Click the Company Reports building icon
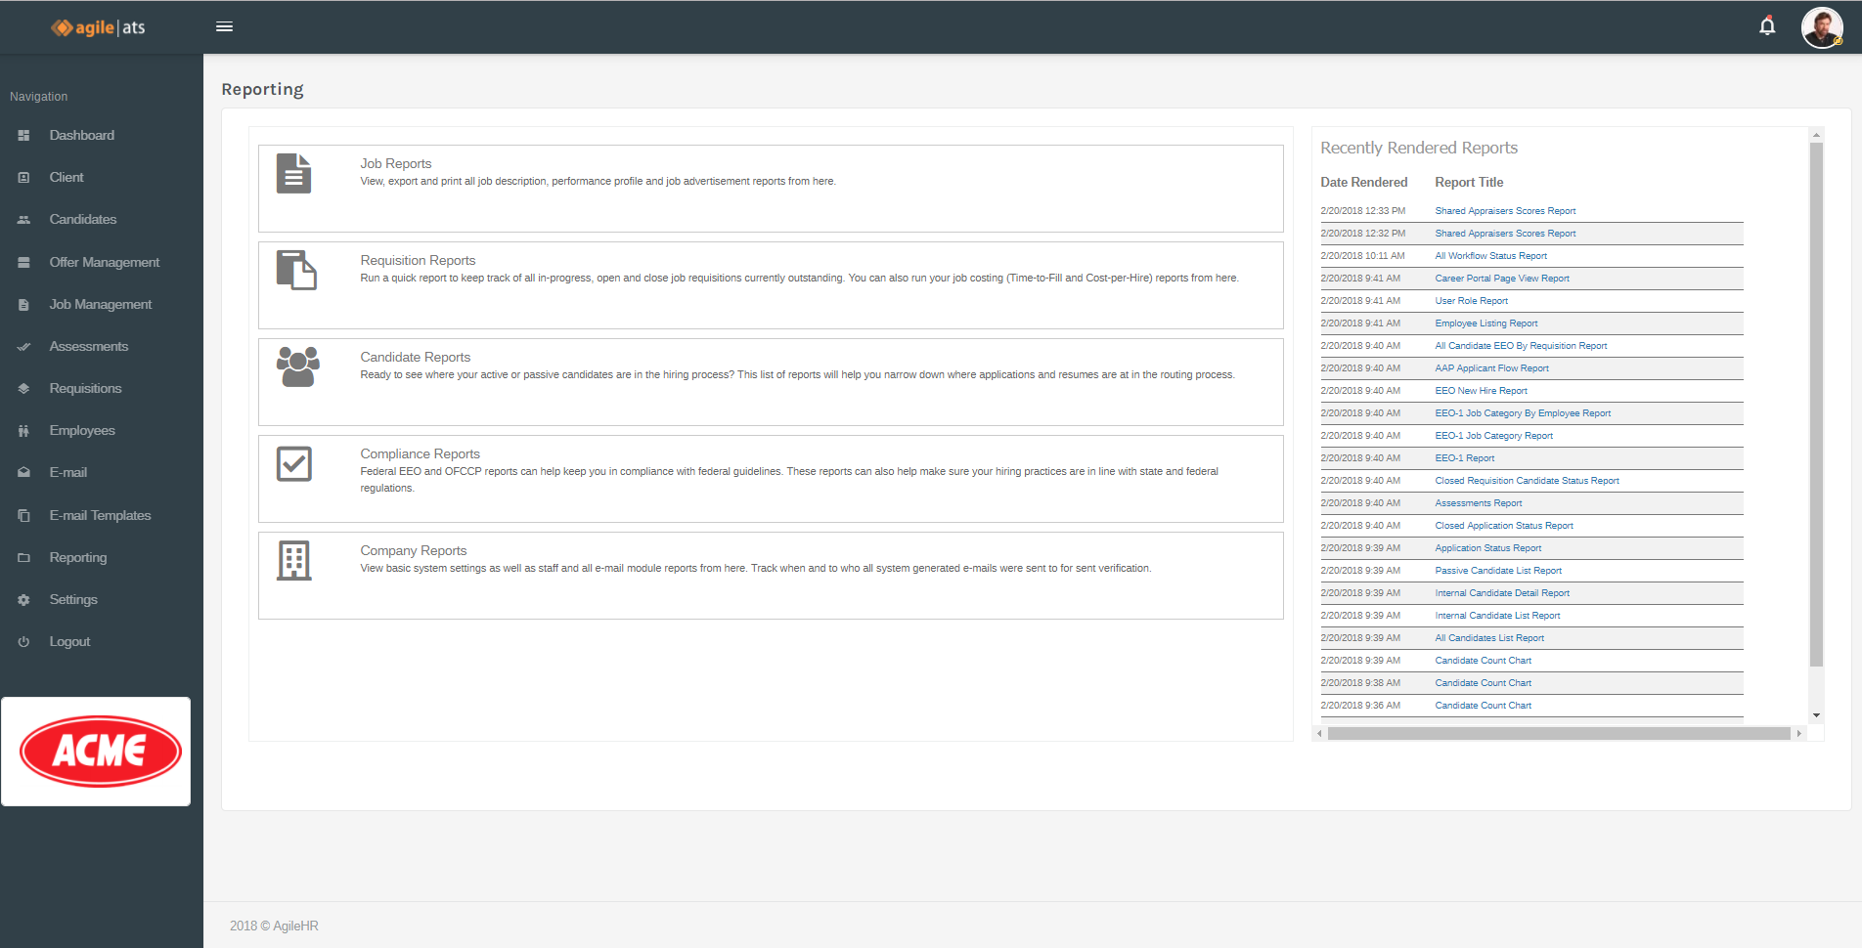The image size is (1862, 948). [x=295, y=560]
